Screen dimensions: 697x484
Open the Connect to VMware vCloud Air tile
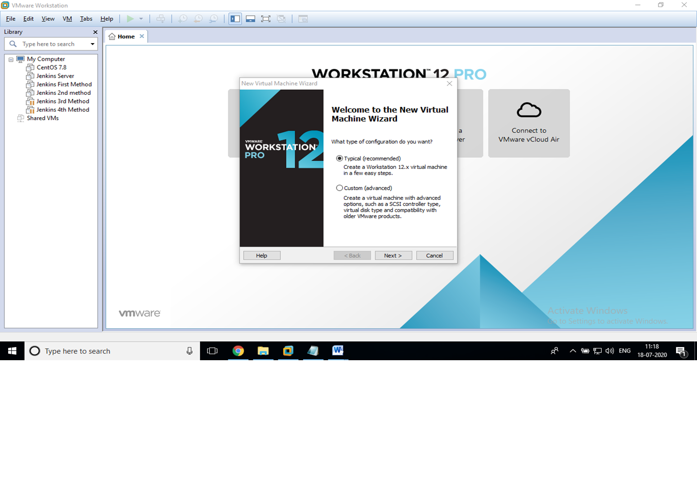click(529, 123)
